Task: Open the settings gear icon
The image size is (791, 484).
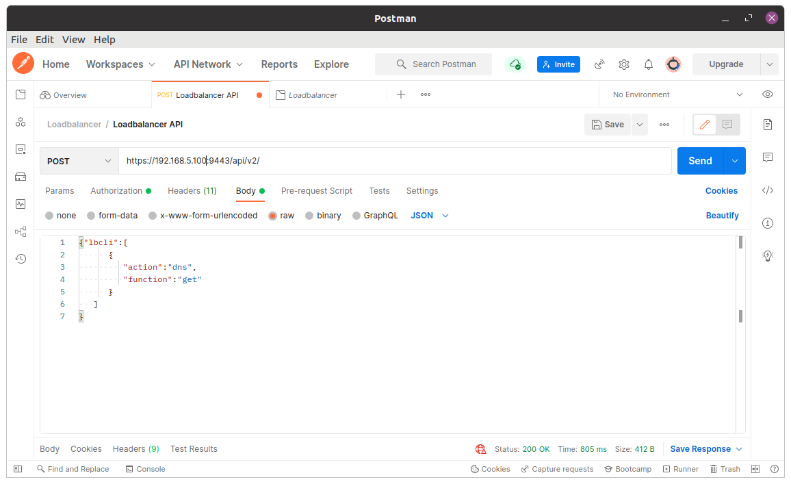Action: pos(624,64)
